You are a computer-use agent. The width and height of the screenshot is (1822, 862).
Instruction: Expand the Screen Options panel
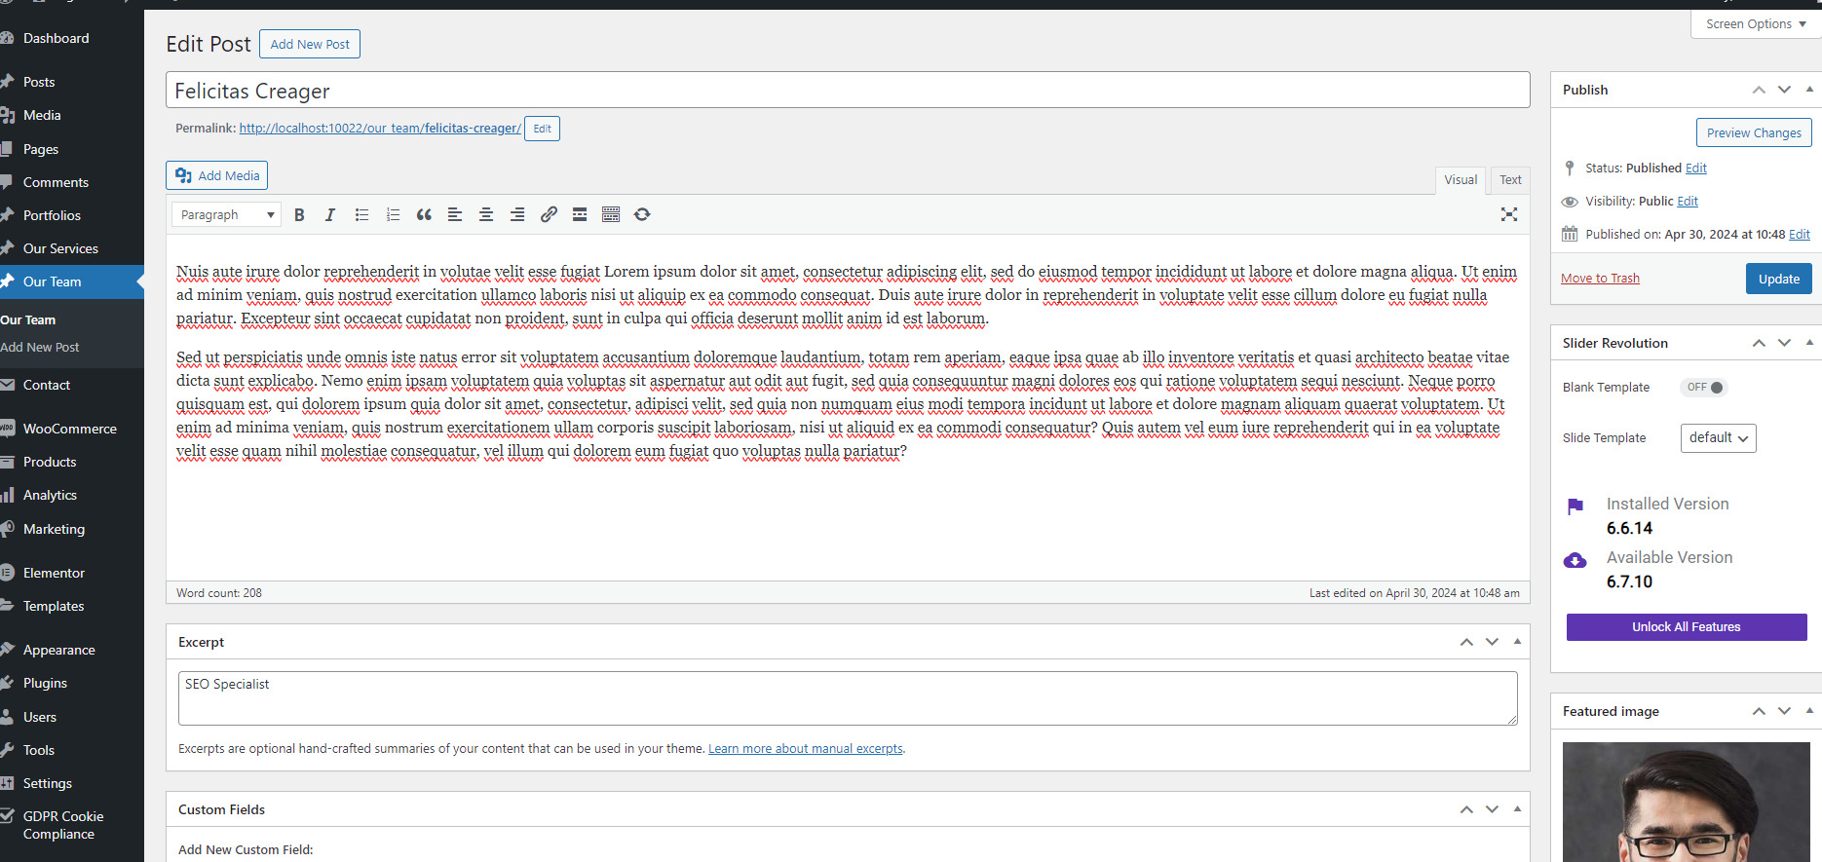1756,23
